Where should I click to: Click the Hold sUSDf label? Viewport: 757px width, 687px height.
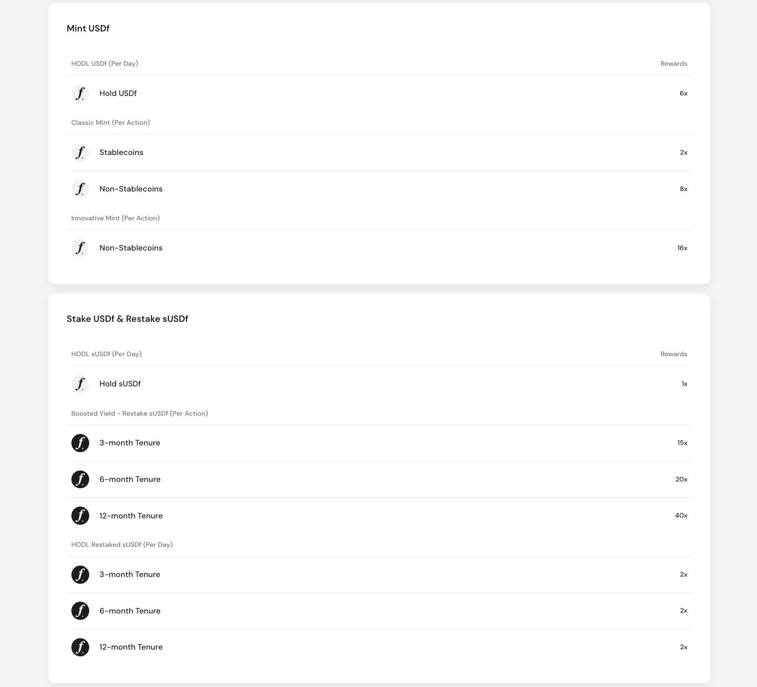point(120,384)
